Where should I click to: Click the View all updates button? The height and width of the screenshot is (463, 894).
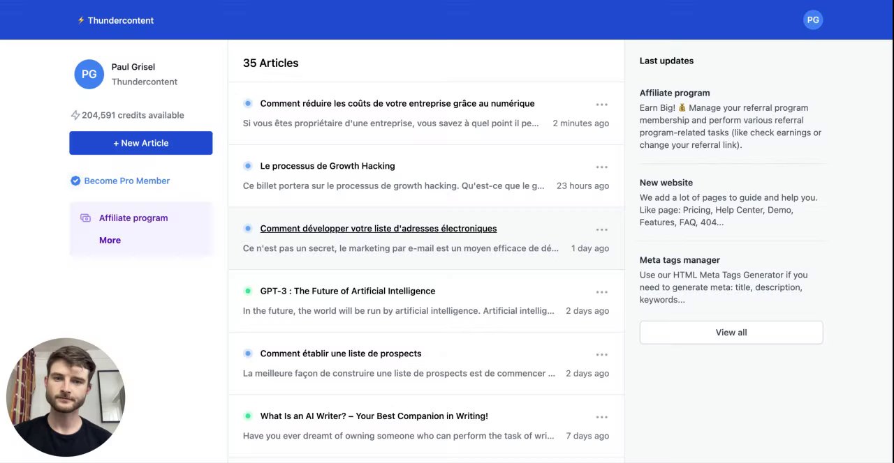coord(731,333)
